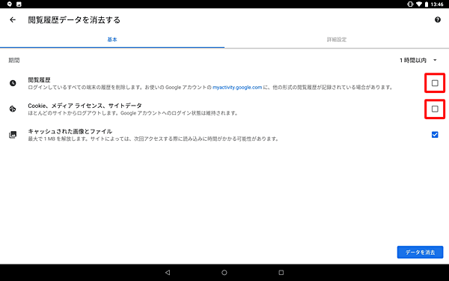449x281 pixels.
Task: Click the Cookie、メディア ライセンス、サイトデータ title
Action: coord(85,106)
